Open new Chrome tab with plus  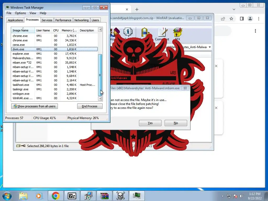(x=137, y=9)
